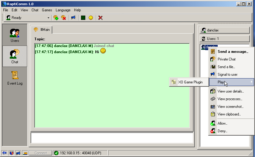Choose View clipboard in context menu

[231, 114]
